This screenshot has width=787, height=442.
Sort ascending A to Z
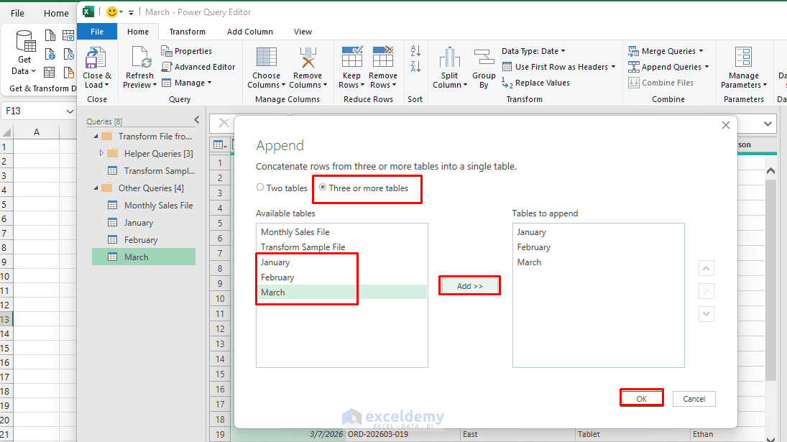pyautogui.click(x=415, y=51)
